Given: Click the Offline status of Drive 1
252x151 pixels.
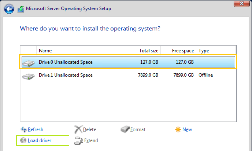Looking at the screenshot, I should pyautogui.click(x=205, y=75).
